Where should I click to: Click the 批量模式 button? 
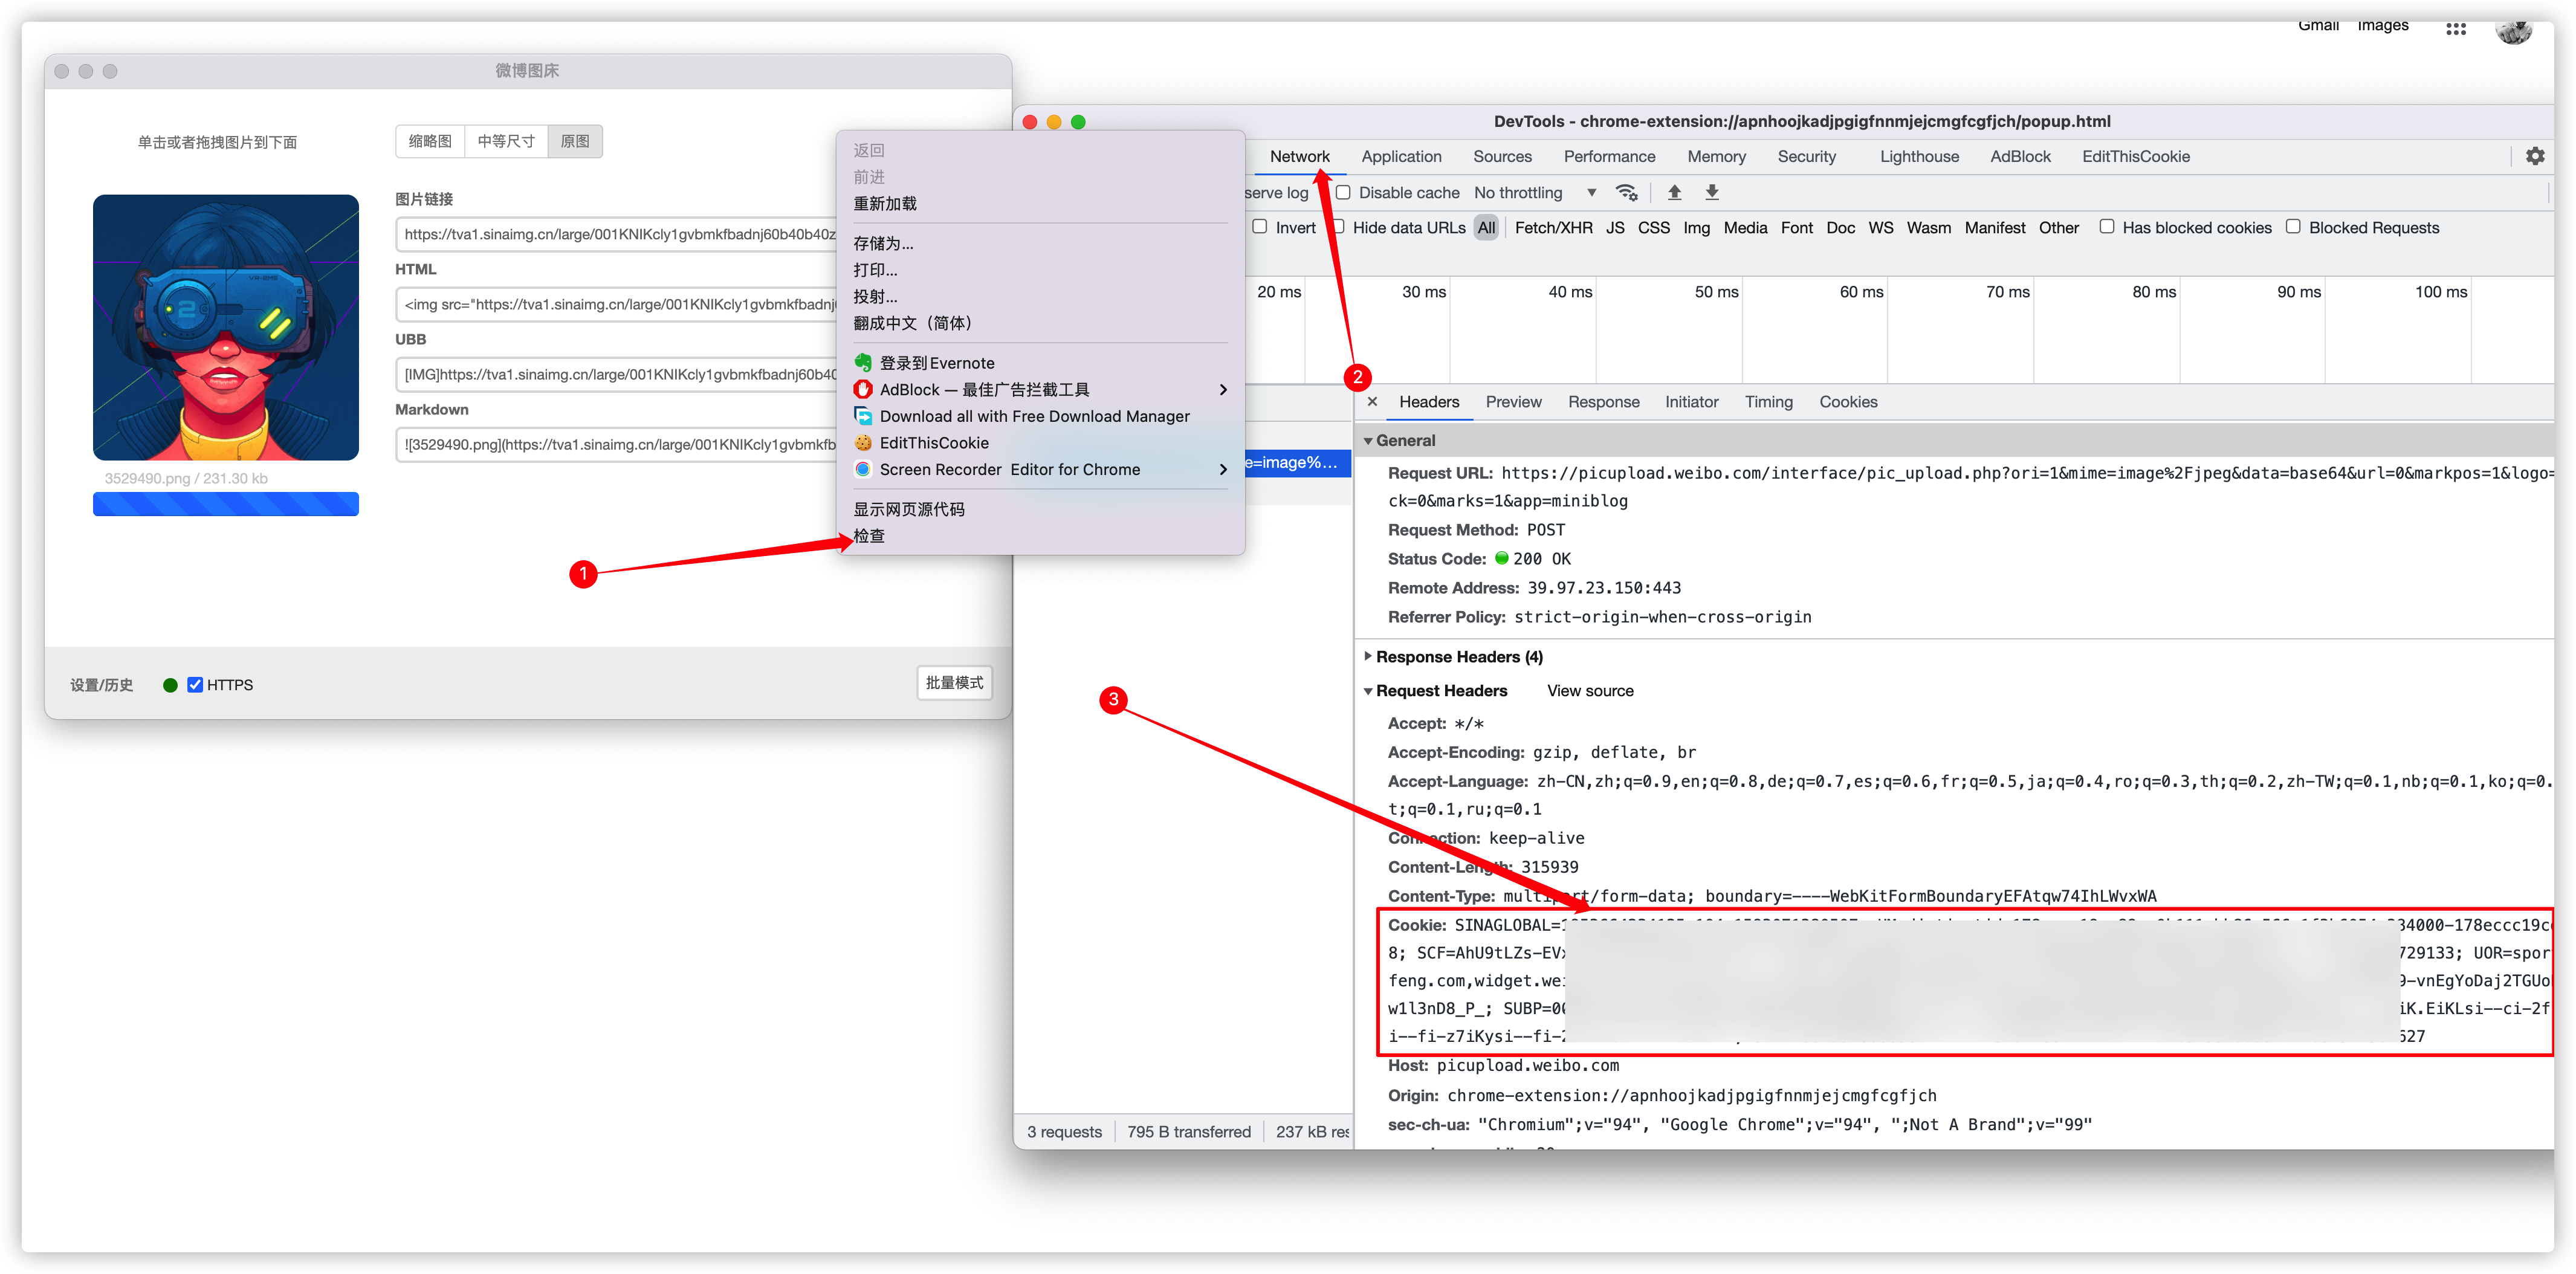coord(954,683)
